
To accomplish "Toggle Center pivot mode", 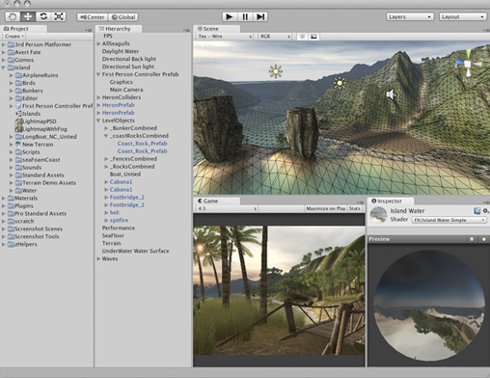I will point(93,17).
